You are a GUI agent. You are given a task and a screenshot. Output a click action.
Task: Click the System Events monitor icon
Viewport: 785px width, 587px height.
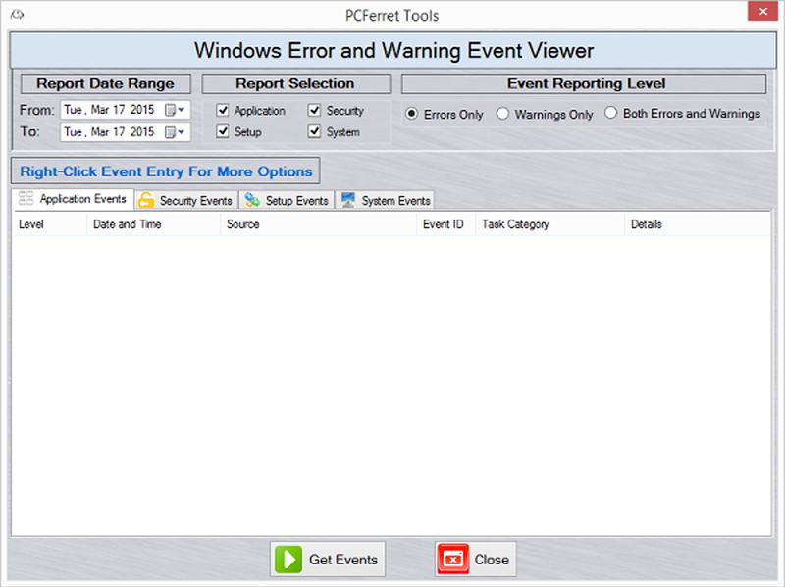pyautogui.click(x=348, y=200)
